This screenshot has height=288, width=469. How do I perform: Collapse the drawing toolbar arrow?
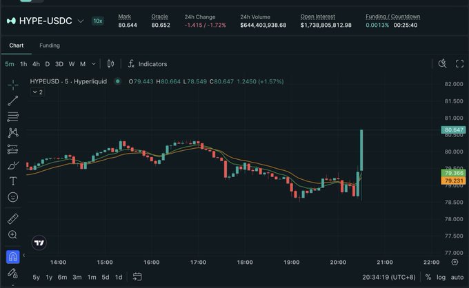[24, 255]
